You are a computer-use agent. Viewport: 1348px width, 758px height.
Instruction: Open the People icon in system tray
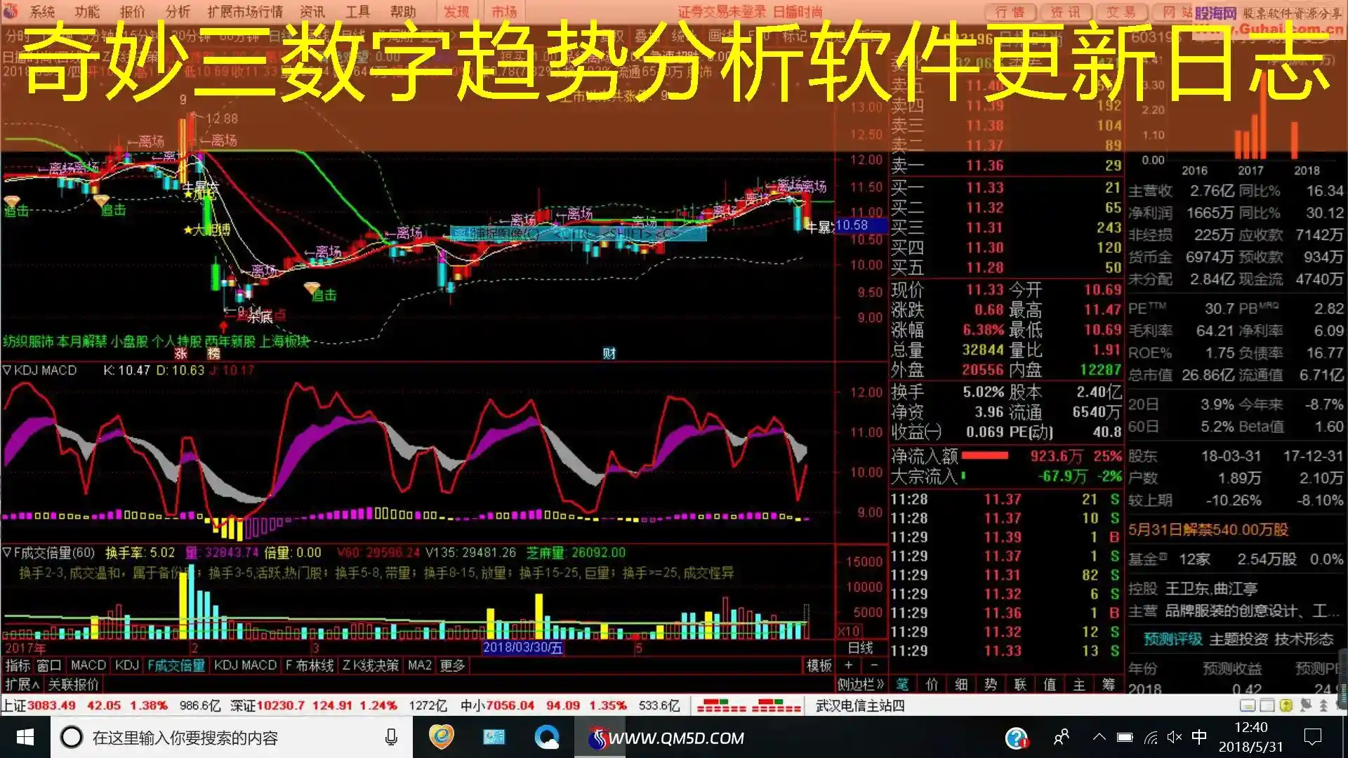1061,737
